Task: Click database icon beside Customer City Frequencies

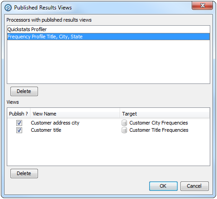Action: 124,123
